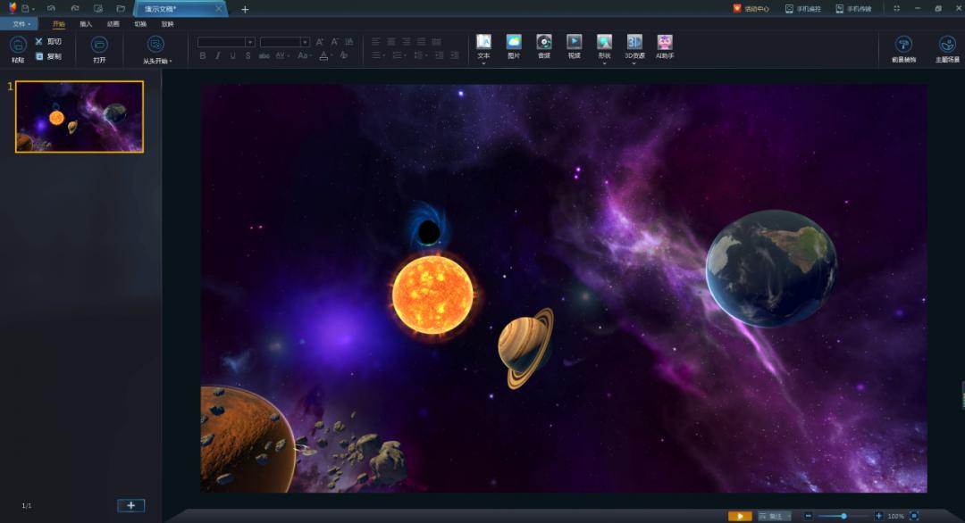Toggle italic text formatting
Screen dimensions: 965x523
pyautogui.click(x=218, y=55)
